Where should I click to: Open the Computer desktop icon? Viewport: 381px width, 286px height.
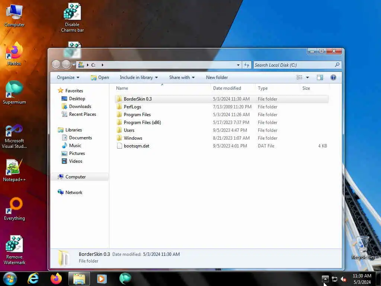point(15,15)
